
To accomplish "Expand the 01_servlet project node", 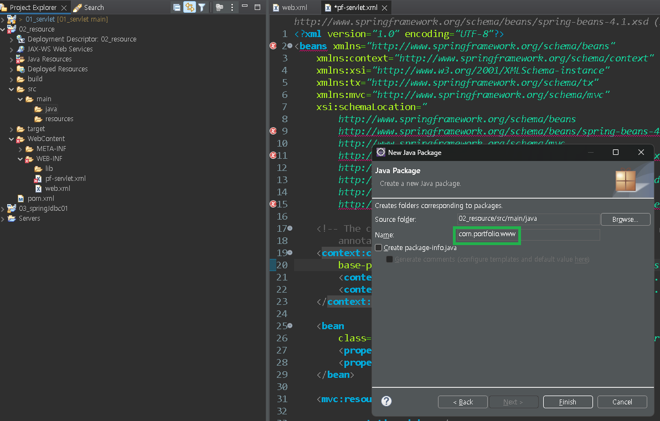I will click(3, 19).
